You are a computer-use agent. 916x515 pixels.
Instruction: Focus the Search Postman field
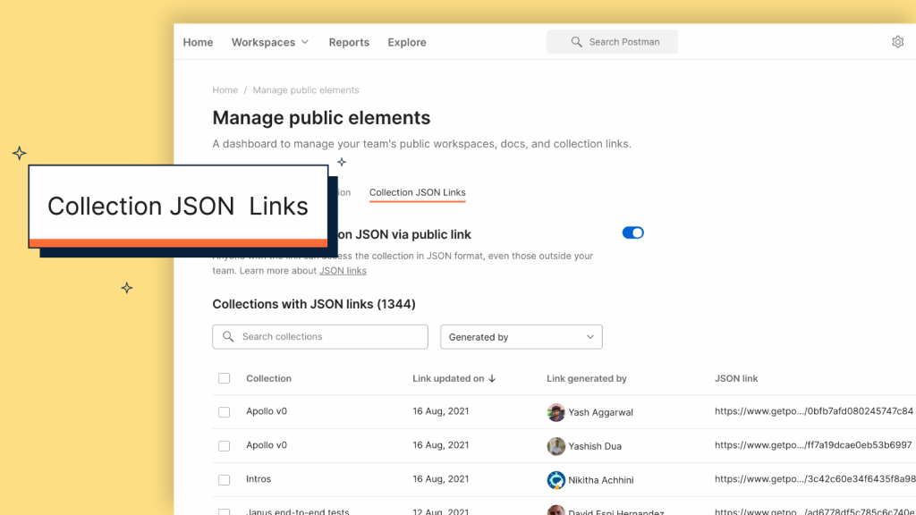pos(612,42)
